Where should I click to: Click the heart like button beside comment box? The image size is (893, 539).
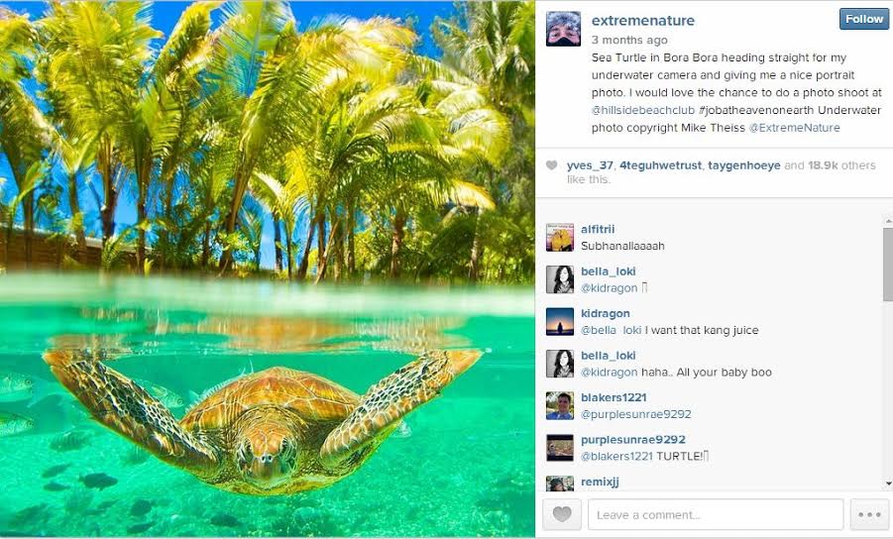tap(563, 515)
